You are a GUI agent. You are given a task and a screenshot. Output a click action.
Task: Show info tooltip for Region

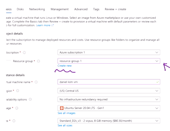18,91
